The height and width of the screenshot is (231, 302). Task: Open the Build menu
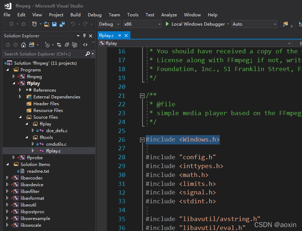point(75,15)
